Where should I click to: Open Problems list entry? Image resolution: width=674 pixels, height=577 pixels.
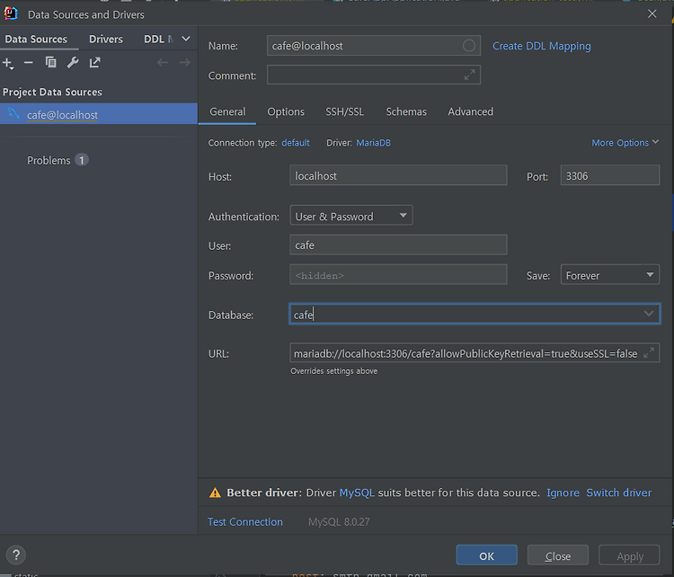49,160
